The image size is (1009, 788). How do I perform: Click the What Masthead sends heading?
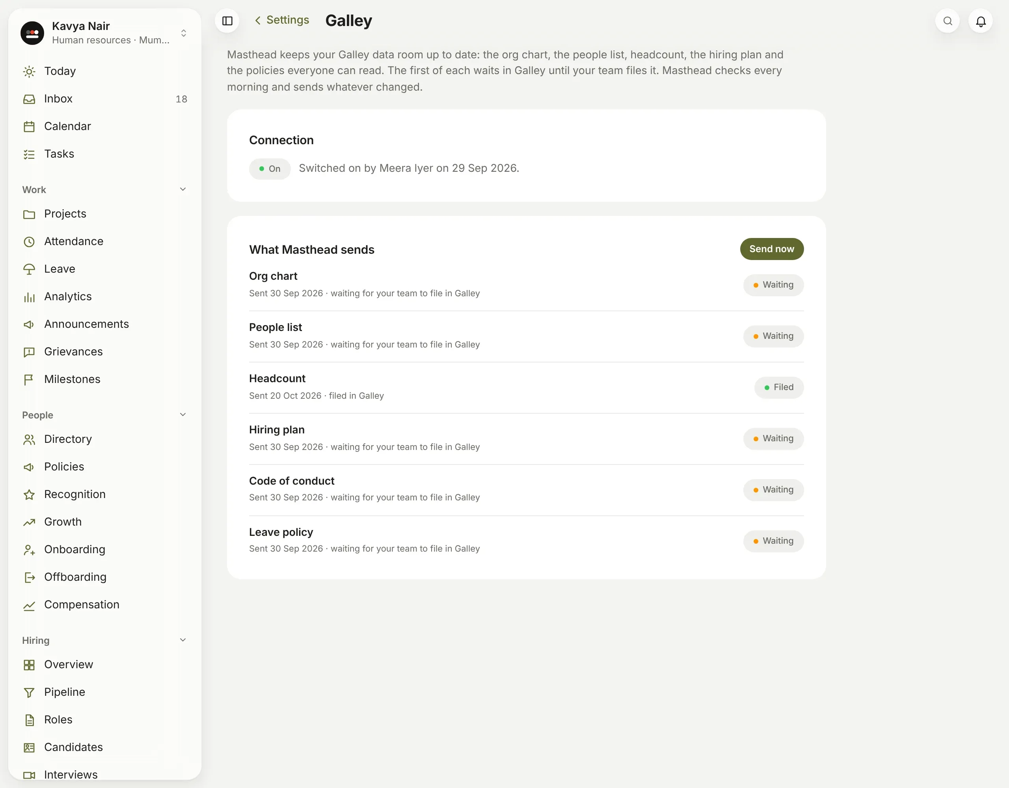(312, 250)
